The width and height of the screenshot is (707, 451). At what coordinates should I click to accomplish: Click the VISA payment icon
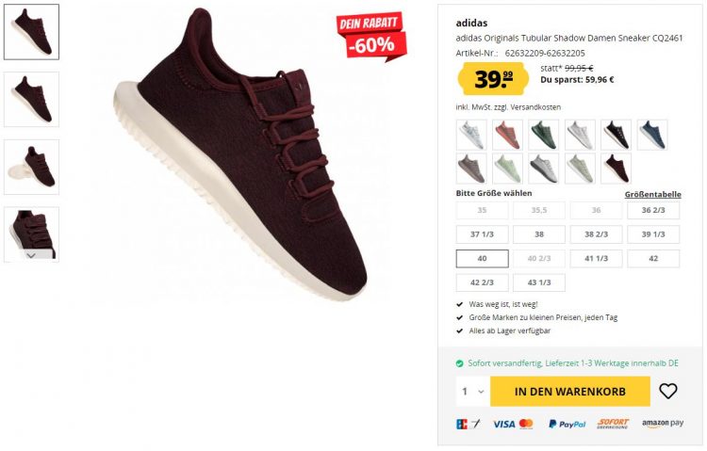503,424
